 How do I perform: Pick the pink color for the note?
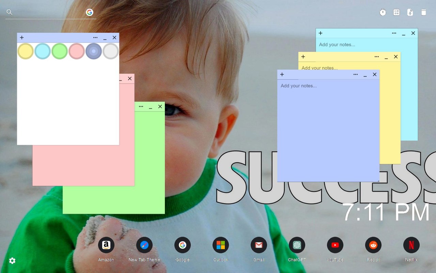[77, 51]
